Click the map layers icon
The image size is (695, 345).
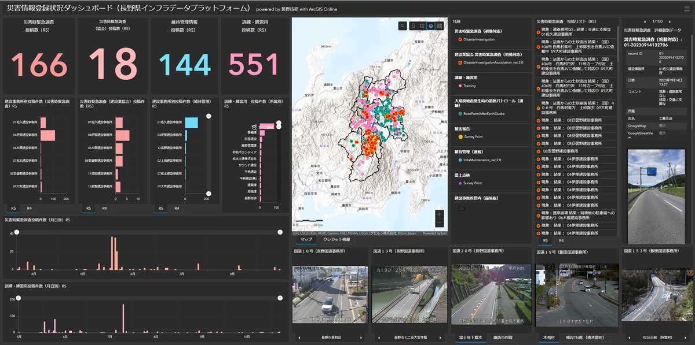431,26
